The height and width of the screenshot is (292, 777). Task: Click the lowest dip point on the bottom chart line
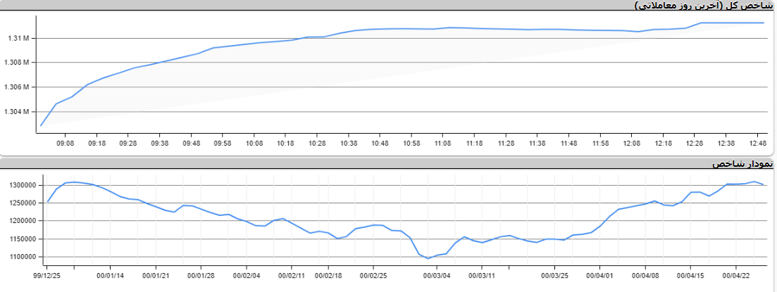coord(428,258)
